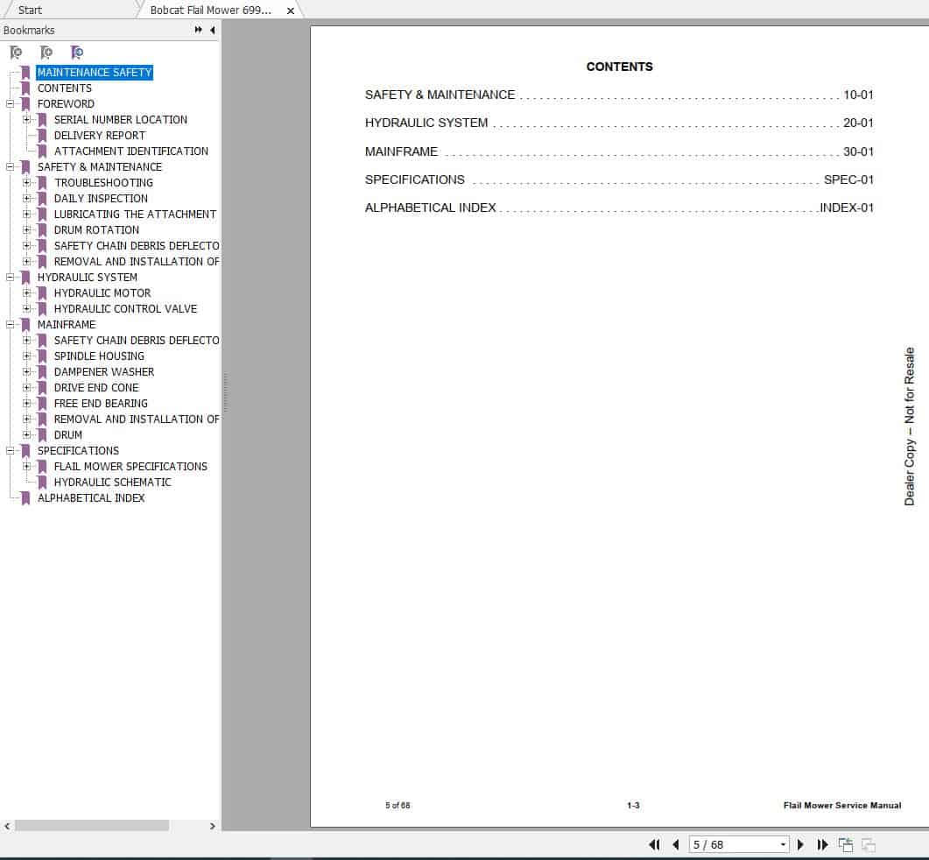
Task: Open the HYDRAULIC SCHEMATIC bookmark
Action: tap(113, 482)
